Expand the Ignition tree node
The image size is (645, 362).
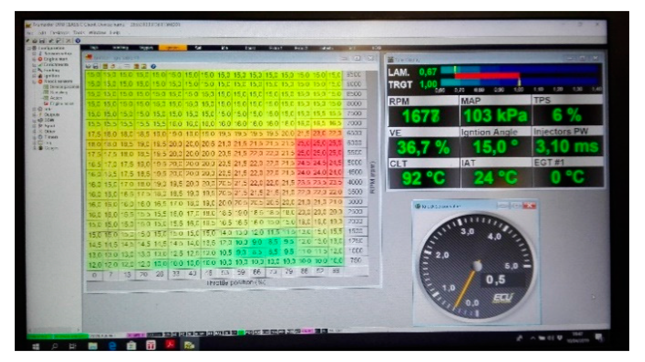(34, 76)
